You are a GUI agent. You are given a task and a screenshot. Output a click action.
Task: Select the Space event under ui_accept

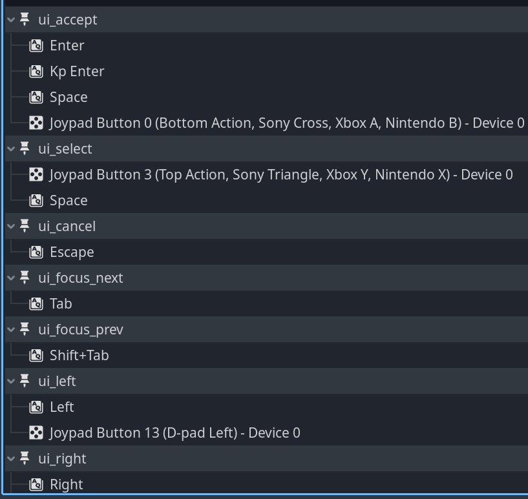pos(67,97)
